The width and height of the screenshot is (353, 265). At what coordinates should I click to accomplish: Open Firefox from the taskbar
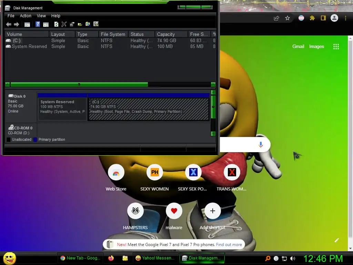pyautogui.click(x=111, y=258)
